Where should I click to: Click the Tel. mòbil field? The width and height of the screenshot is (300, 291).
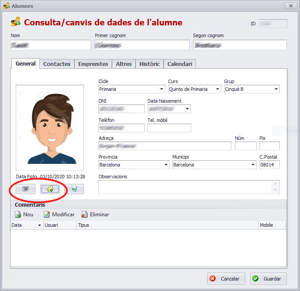tap(169, 128)
